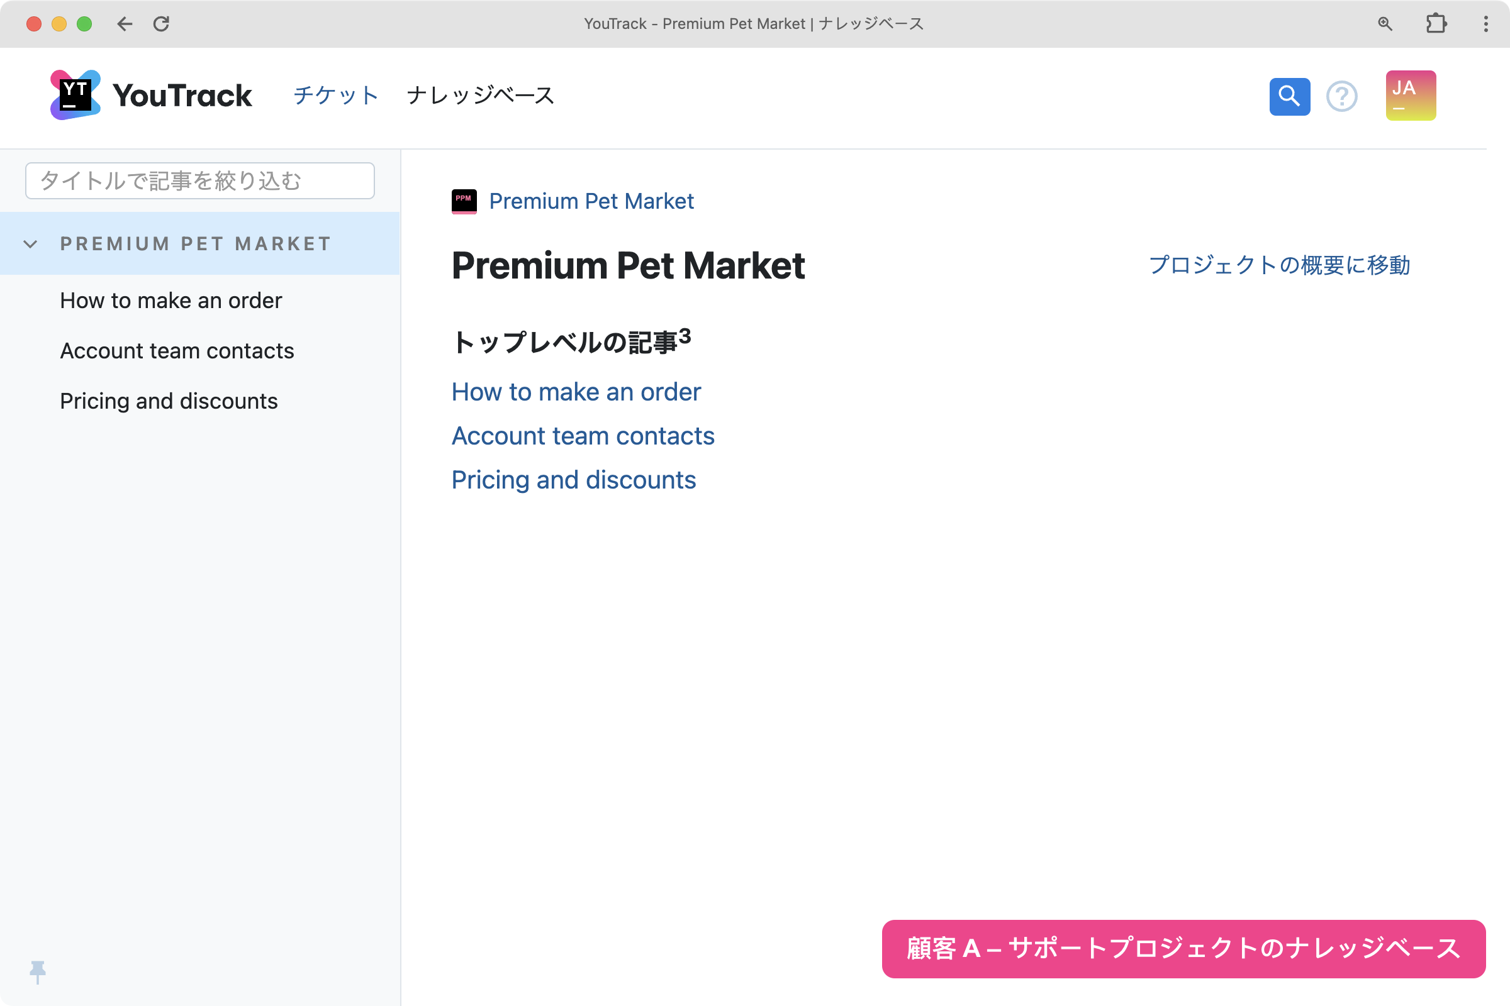1510x1006 pixels.
Task: Open Account team contacts article link
Action: [583, 436]
